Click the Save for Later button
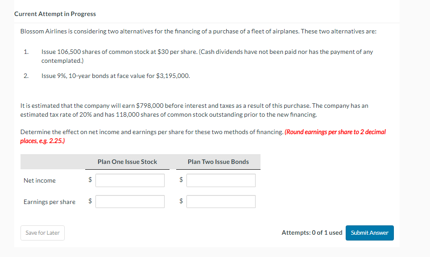Viewport: 430px width, 257px height. 42,233
